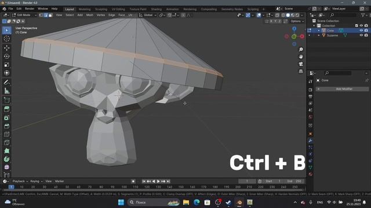Image resolution: width=371 pixels, height=208 pixels.
Task: Open the timeline Marker menu
Action: [x=59, y=181]
